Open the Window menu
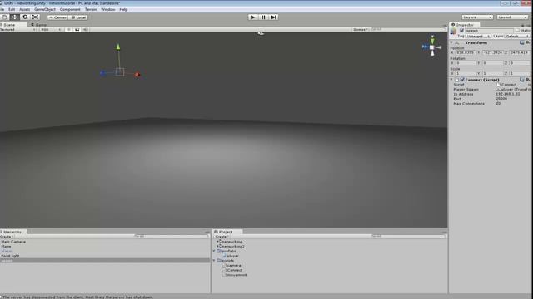Image resolution: width=533 pixels, height=299 pixels. coord(108,9)
